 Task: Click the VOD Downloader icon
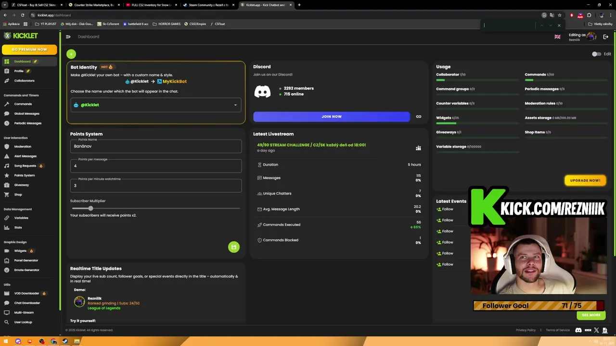click(x=7, y=293)
